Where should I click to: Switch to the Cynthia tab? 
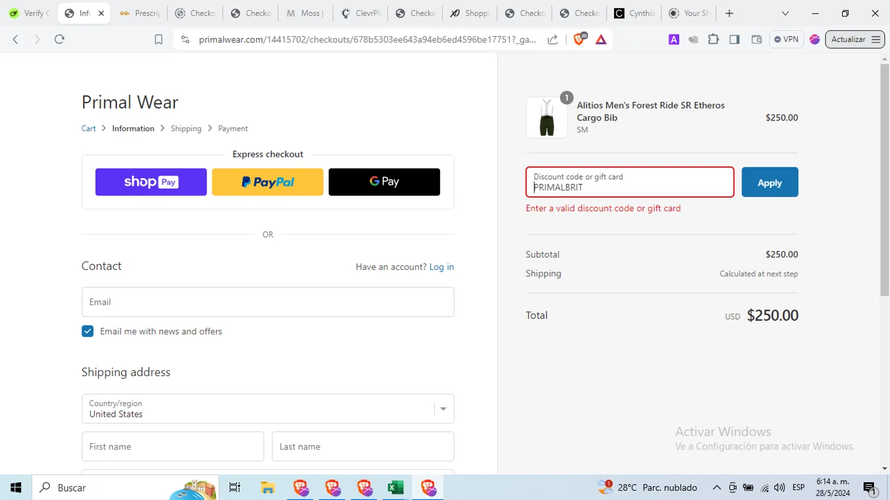click(x=634, y=13)
